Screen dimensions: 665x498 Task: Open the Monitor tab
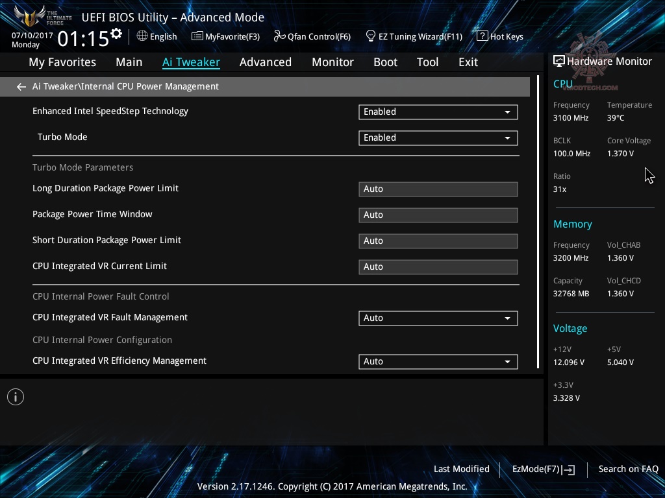point(332,62)
